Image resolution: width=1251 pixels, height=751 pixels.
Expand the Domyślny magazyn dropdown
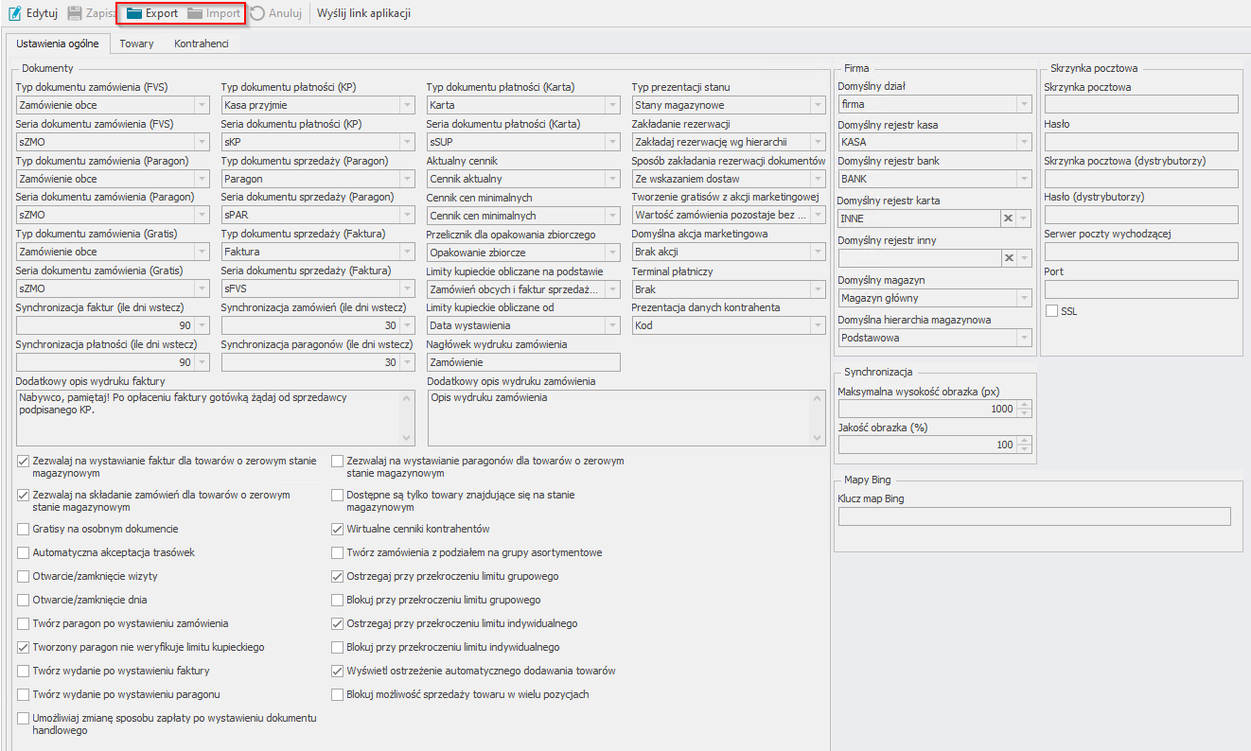pos(1024,298)
